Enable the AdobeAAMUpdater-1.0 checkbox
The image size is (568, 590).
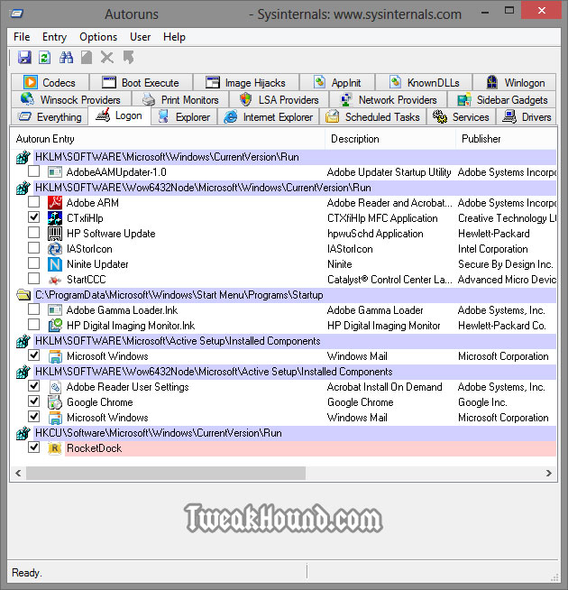34,171
